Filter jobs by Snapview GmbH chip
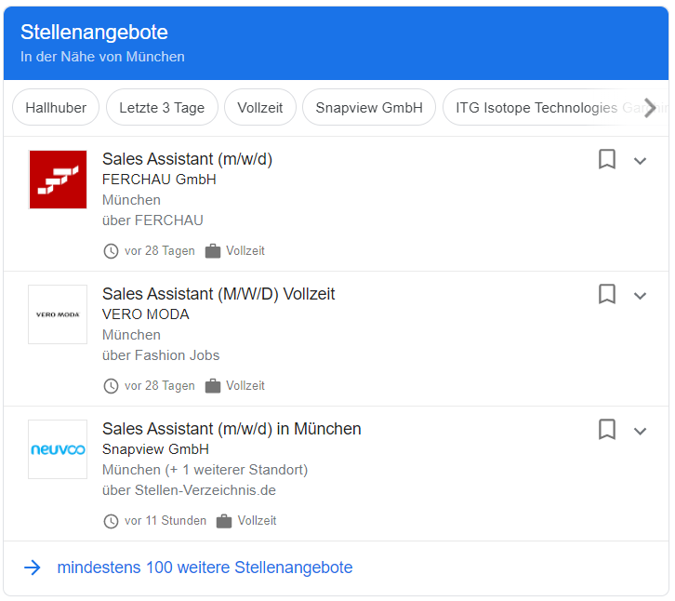Image resolution: width=675 pixels, height=601 pixels. pyautogui.click(x=369, y=107)
